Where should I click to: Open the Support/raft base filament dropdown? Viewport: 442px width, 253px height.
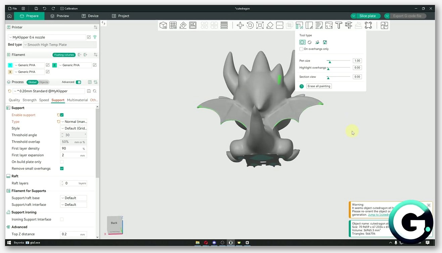(74, 198)
